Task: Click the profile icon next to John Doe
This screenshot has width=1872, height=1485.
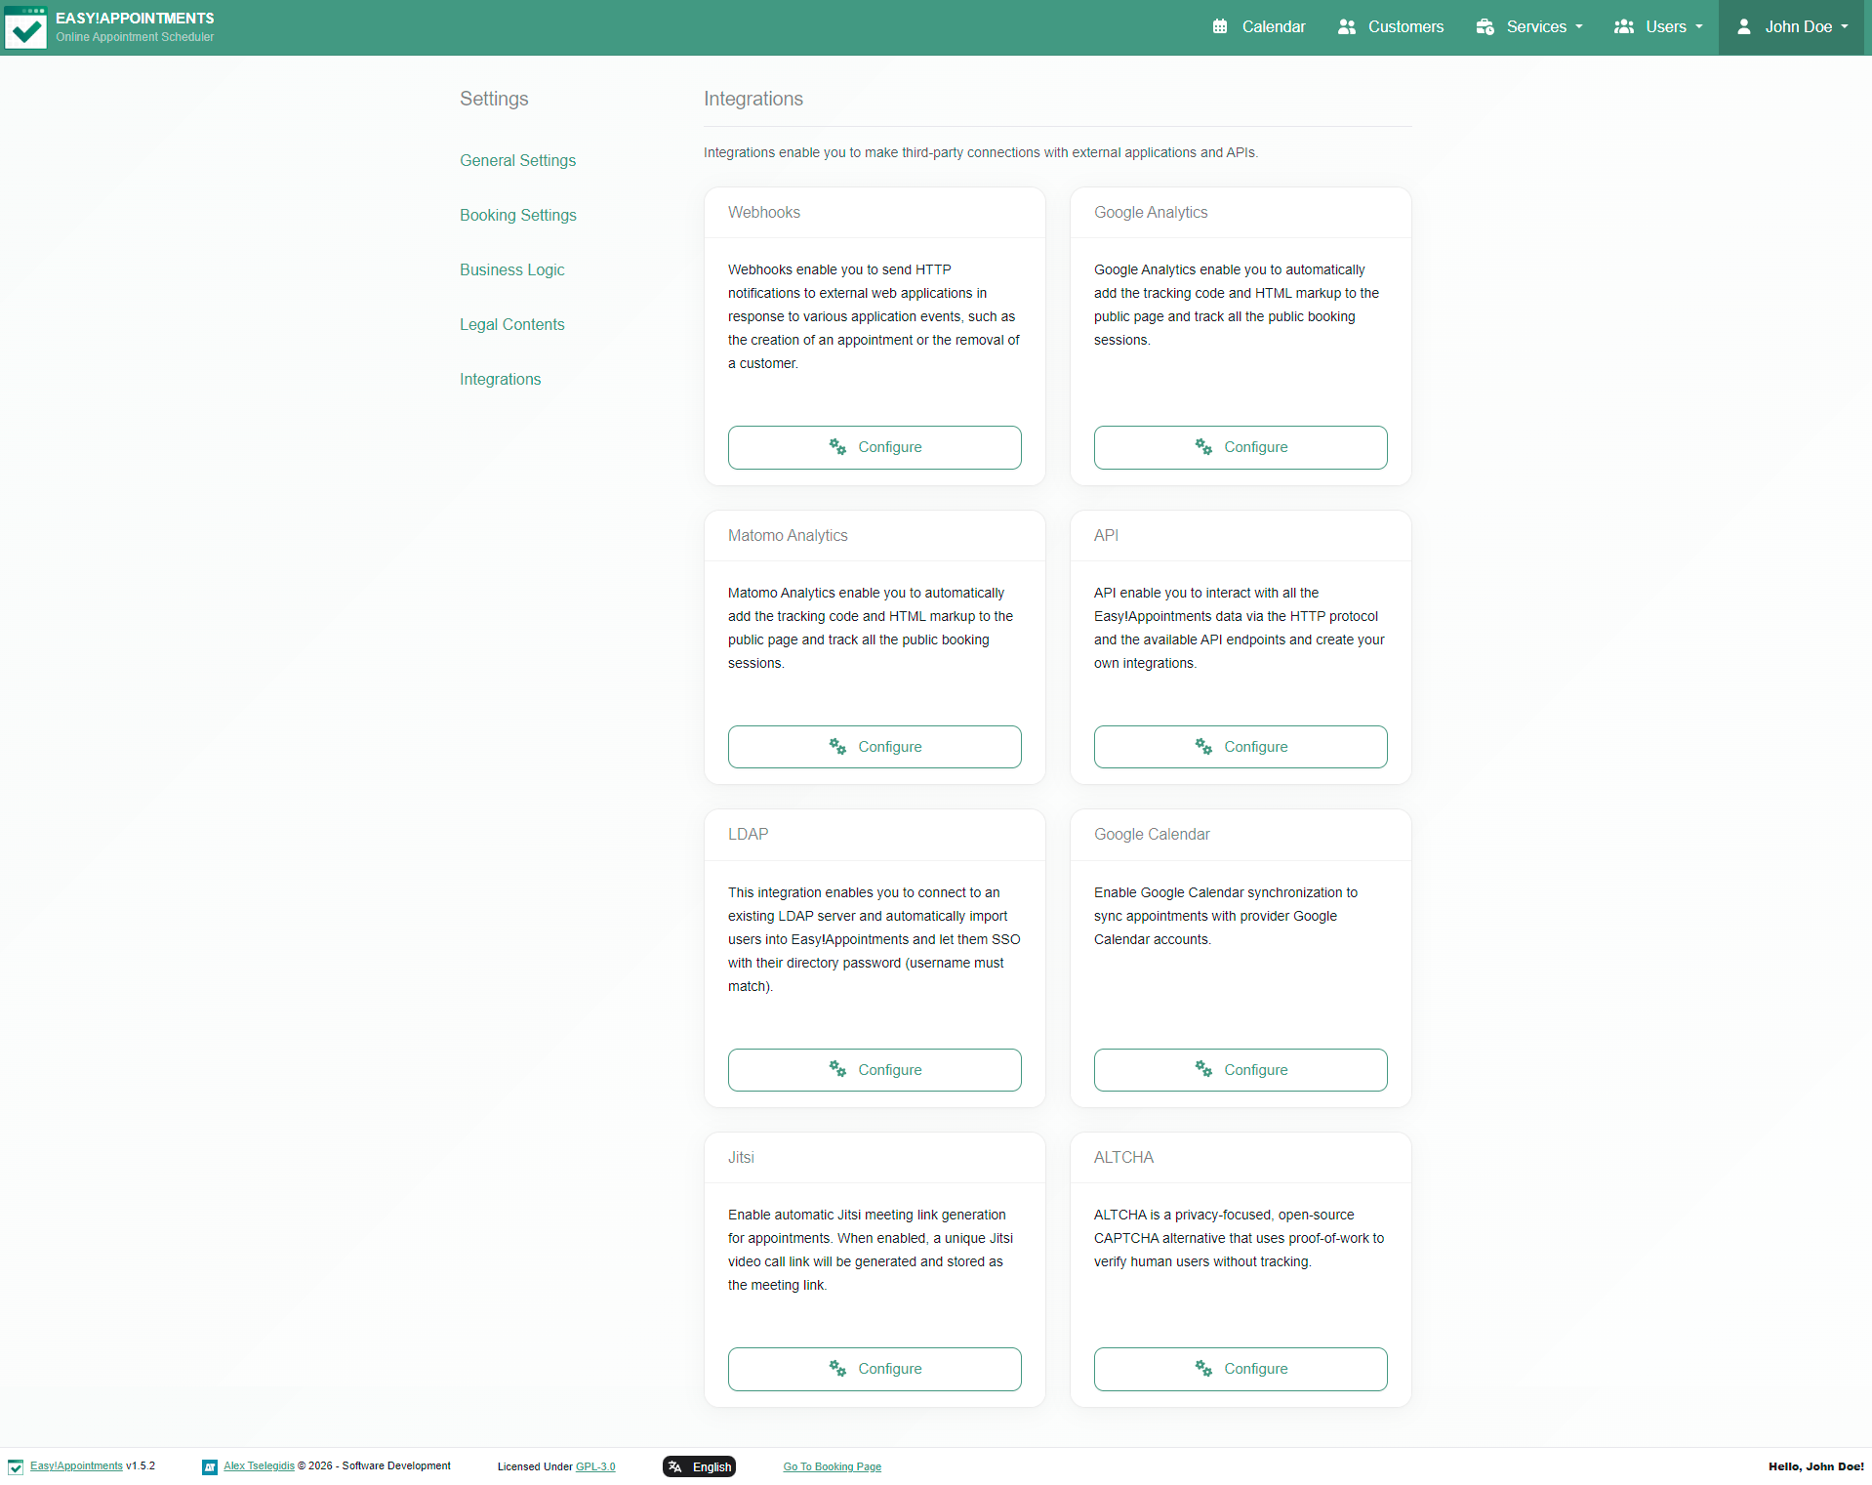Action: click(x=1744, y=26)
